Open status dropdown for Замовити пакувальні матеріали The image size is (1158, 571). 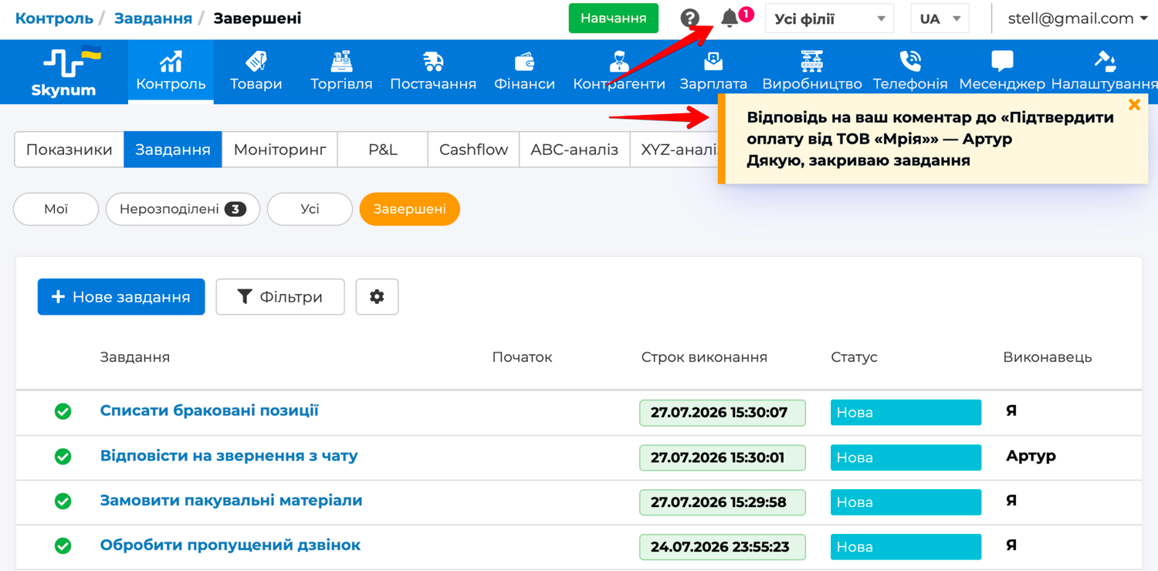point(906,502)
